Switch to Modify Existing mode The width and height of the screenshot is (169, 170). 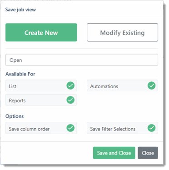tap(122, 32)
